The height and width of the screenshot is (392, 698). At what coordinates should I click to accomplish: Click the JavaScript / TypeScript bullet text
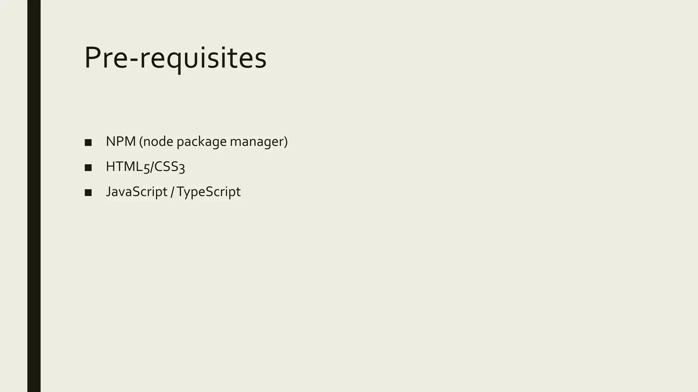pos(173,192)
